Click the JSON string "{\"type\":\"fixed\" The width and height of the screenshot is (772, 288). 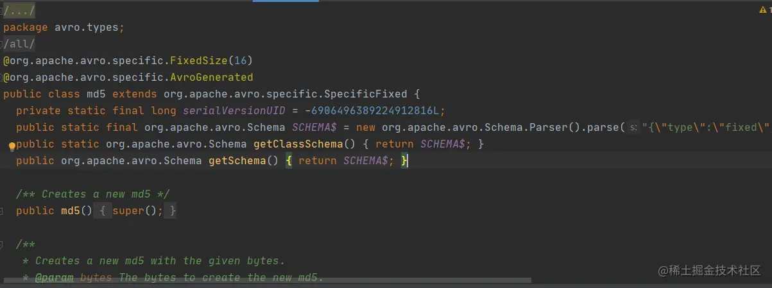(706, 128)
